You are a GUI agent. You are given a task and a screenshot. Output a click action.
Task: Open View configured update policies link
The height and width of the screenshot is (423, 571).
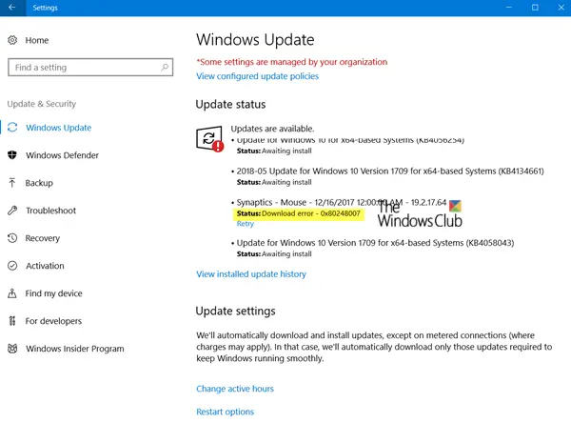258,76
